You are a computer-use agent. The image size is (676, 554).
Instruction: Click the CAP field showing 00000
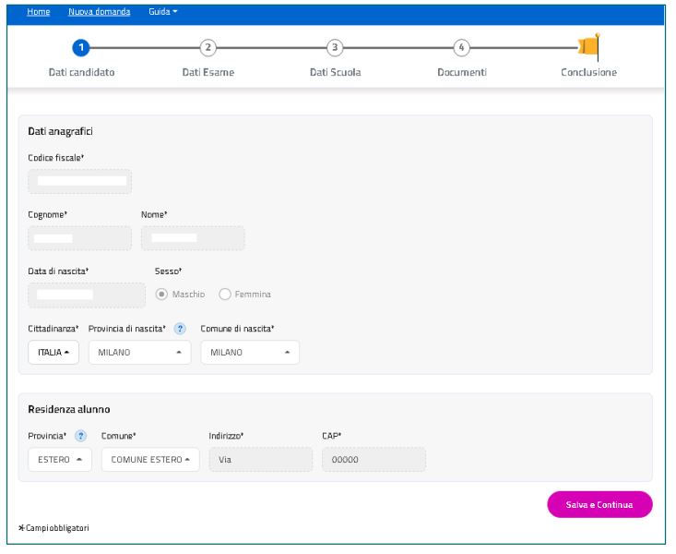[374, 461]
